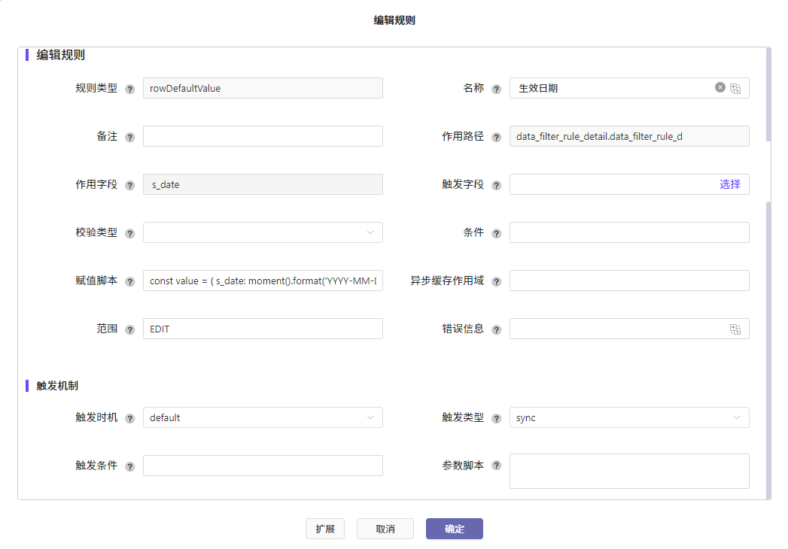The image size is (788, 549).
Task: Click help icon next to 异步缓存作用域
Action: [496, 281]
